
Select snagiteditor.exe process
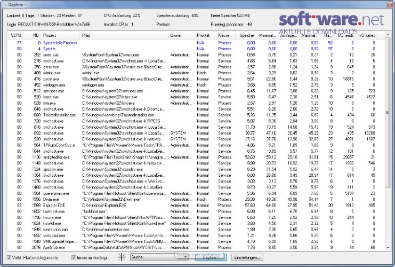pos(193,157)
